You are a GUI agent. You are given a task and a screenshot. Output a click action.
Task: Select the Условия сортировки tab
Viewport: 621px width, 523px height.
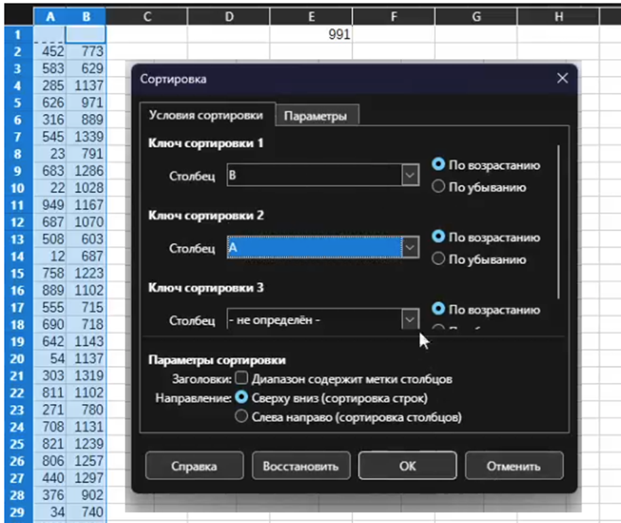click(x=206, y=115)
